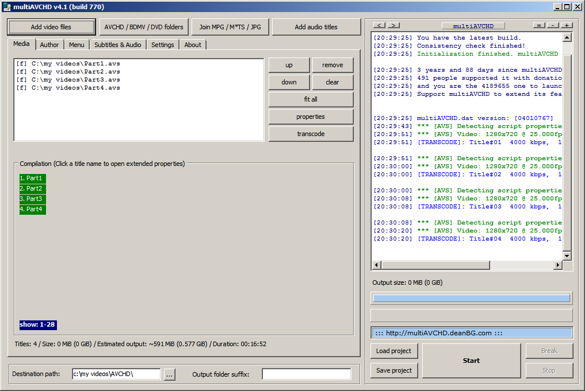
Task: Move selected file down
Action: point(289,82)
